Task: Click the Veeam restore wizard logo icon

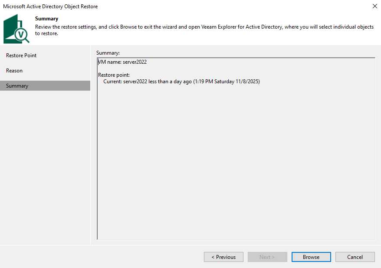Action: tap(15, 28)
